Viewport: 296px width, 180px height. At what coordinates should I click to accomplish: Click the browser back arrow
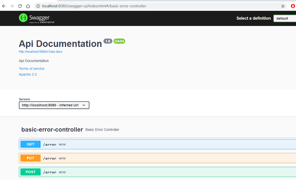coord(4,6)
